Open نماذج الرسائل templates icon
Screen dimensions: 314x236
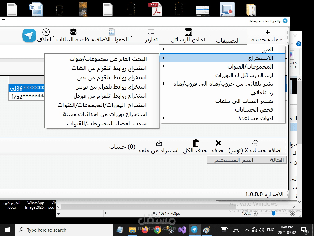coord(188,32)
